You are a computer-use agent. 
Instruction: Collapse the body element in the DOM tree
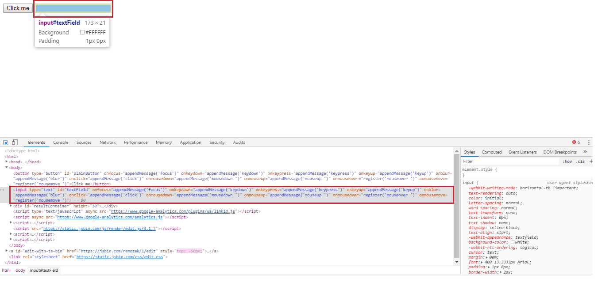point(7,167)
